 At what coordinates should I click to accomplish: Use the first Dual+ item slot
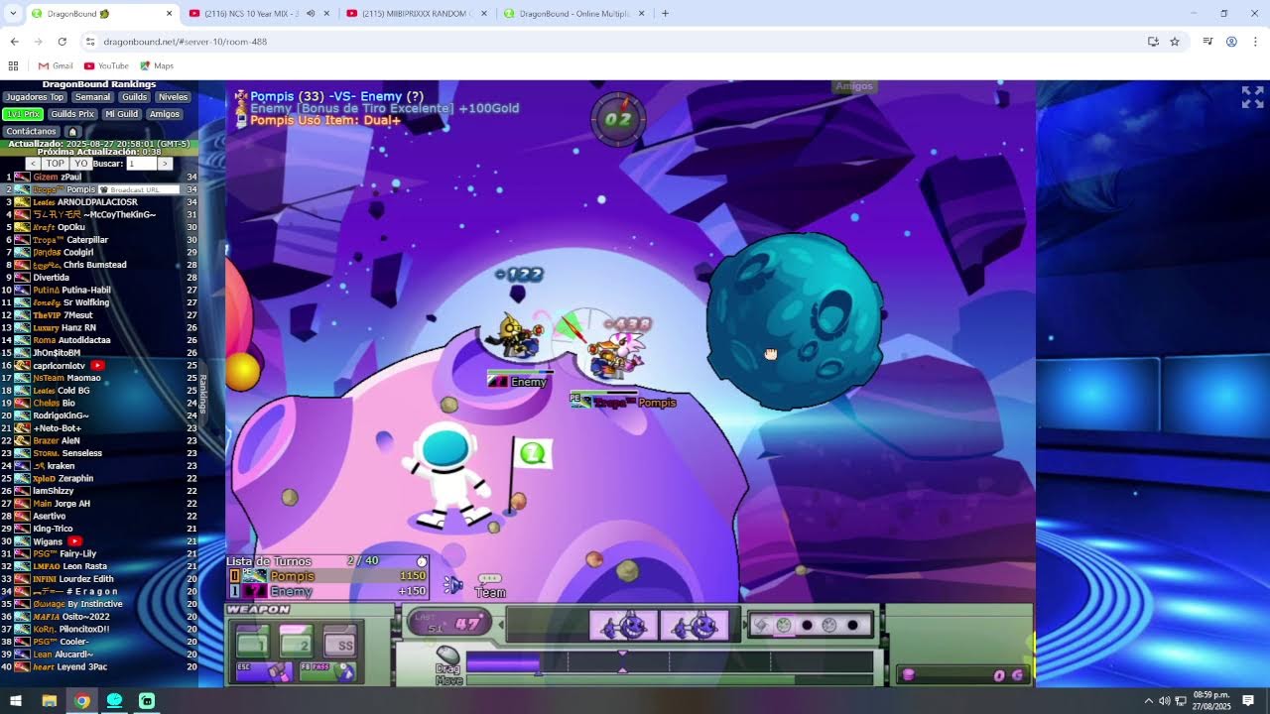tap(625, 626)
